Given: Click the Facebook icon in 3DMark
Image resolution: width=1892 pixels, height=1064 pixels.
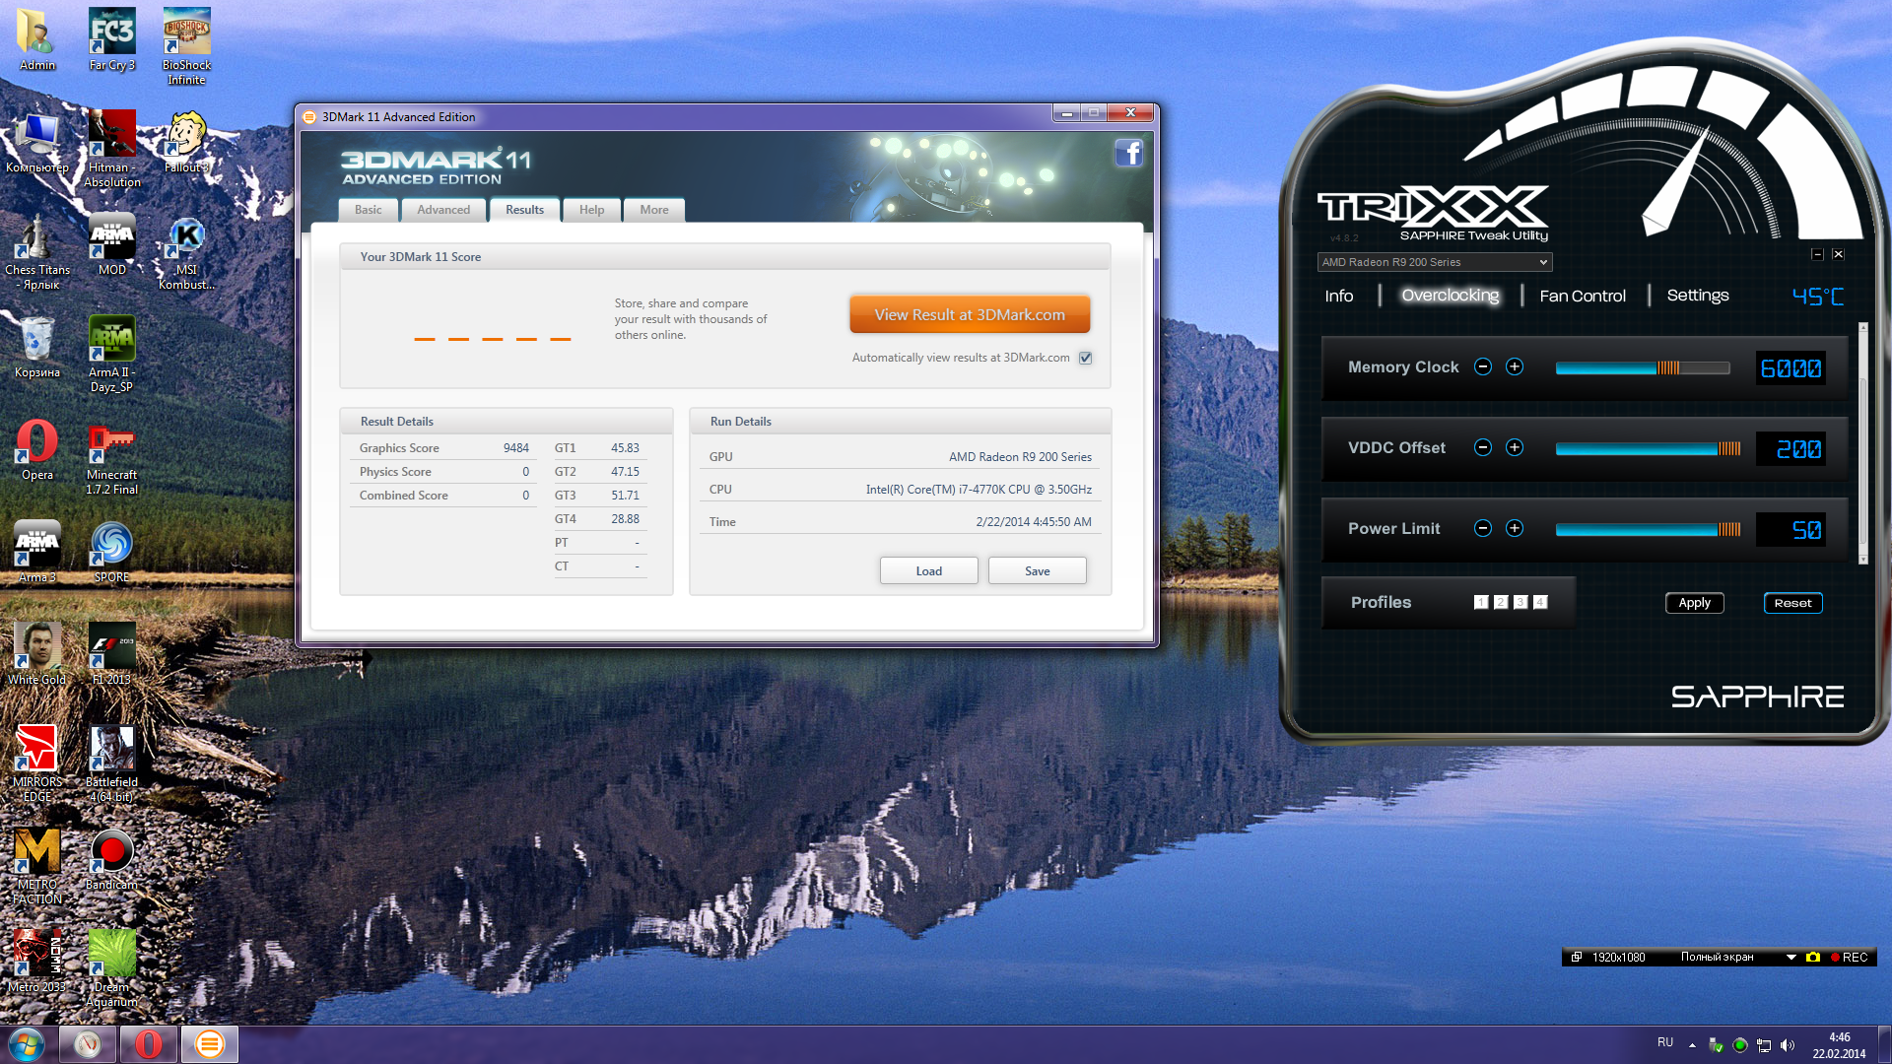Looking at the screenshot, I should pyautogui.click(x=1129, y=153).
